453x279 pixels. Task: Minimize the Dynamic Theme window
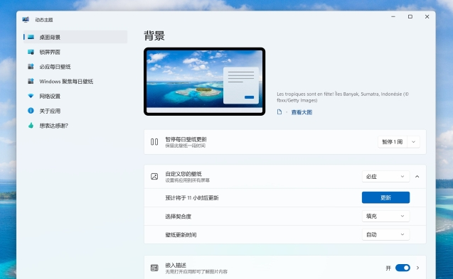(393, 17)
